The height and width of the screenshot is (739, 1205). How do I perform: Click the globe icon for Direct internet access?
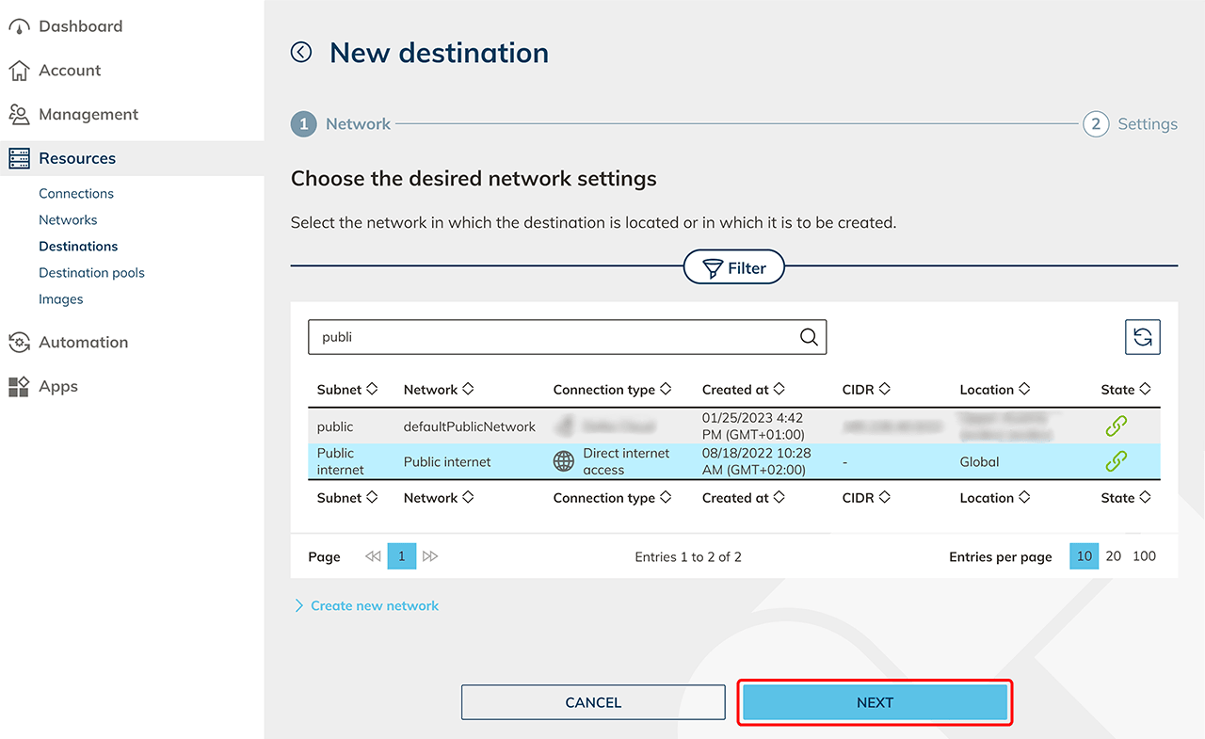point(564,461)
